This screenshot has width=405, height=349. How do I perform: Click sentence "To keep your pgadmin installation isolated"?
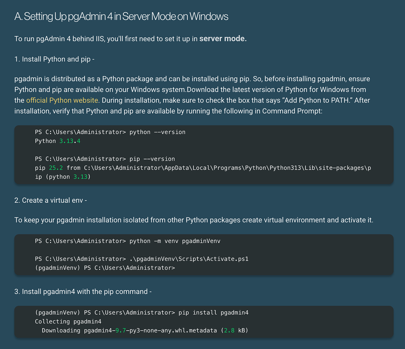tap(194, 220)
